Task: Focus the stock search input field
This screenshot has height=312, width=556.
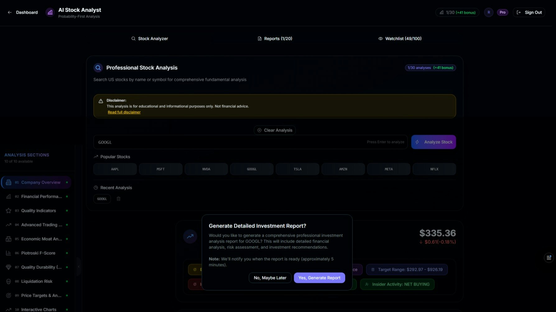Action: coord(250,142)
